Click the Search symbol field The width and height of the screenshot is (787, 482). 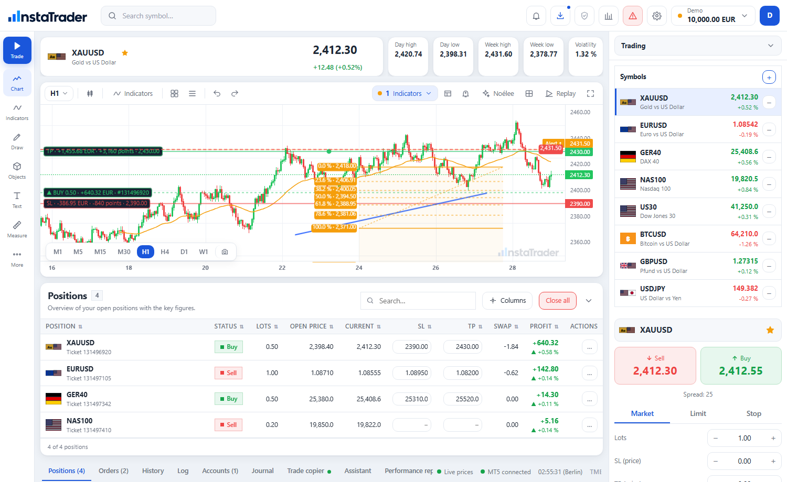[x=158, y=16]
